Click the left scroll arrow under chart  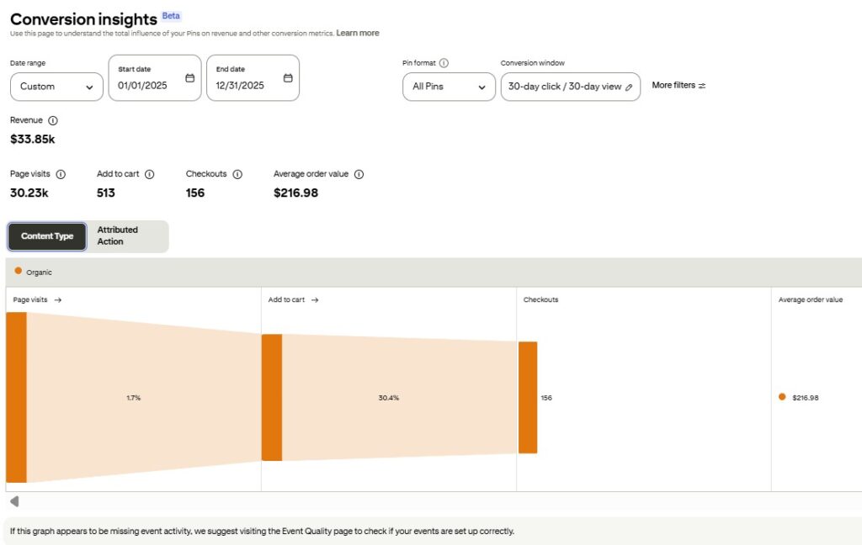14,501
